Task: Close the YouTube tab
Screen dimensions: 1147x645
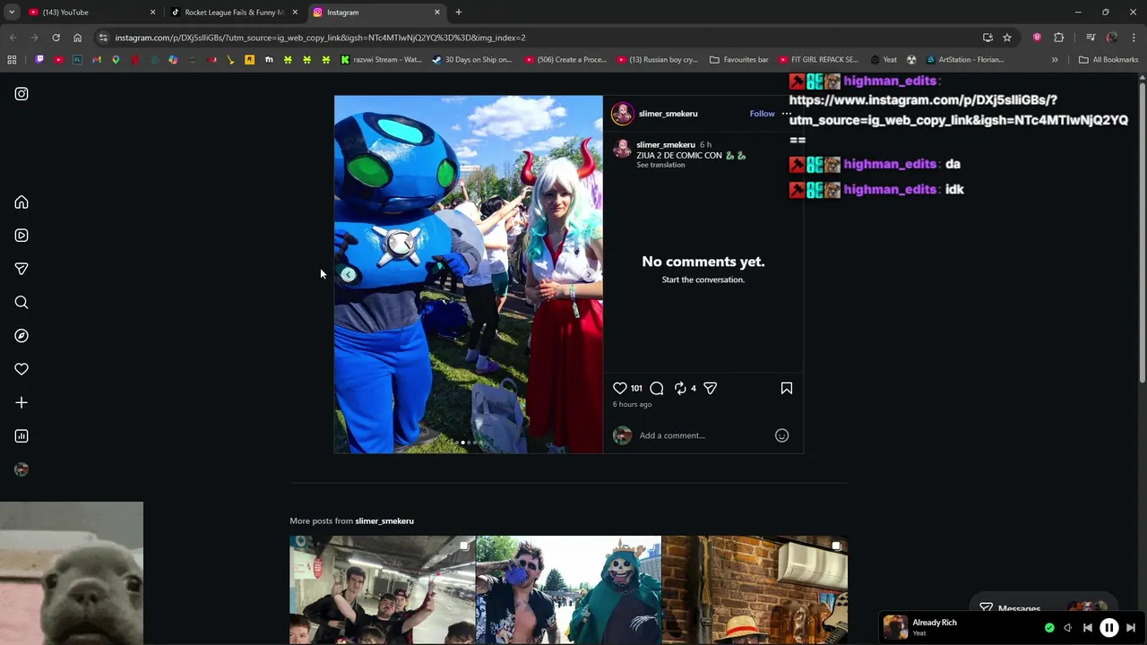Action: 152,13
